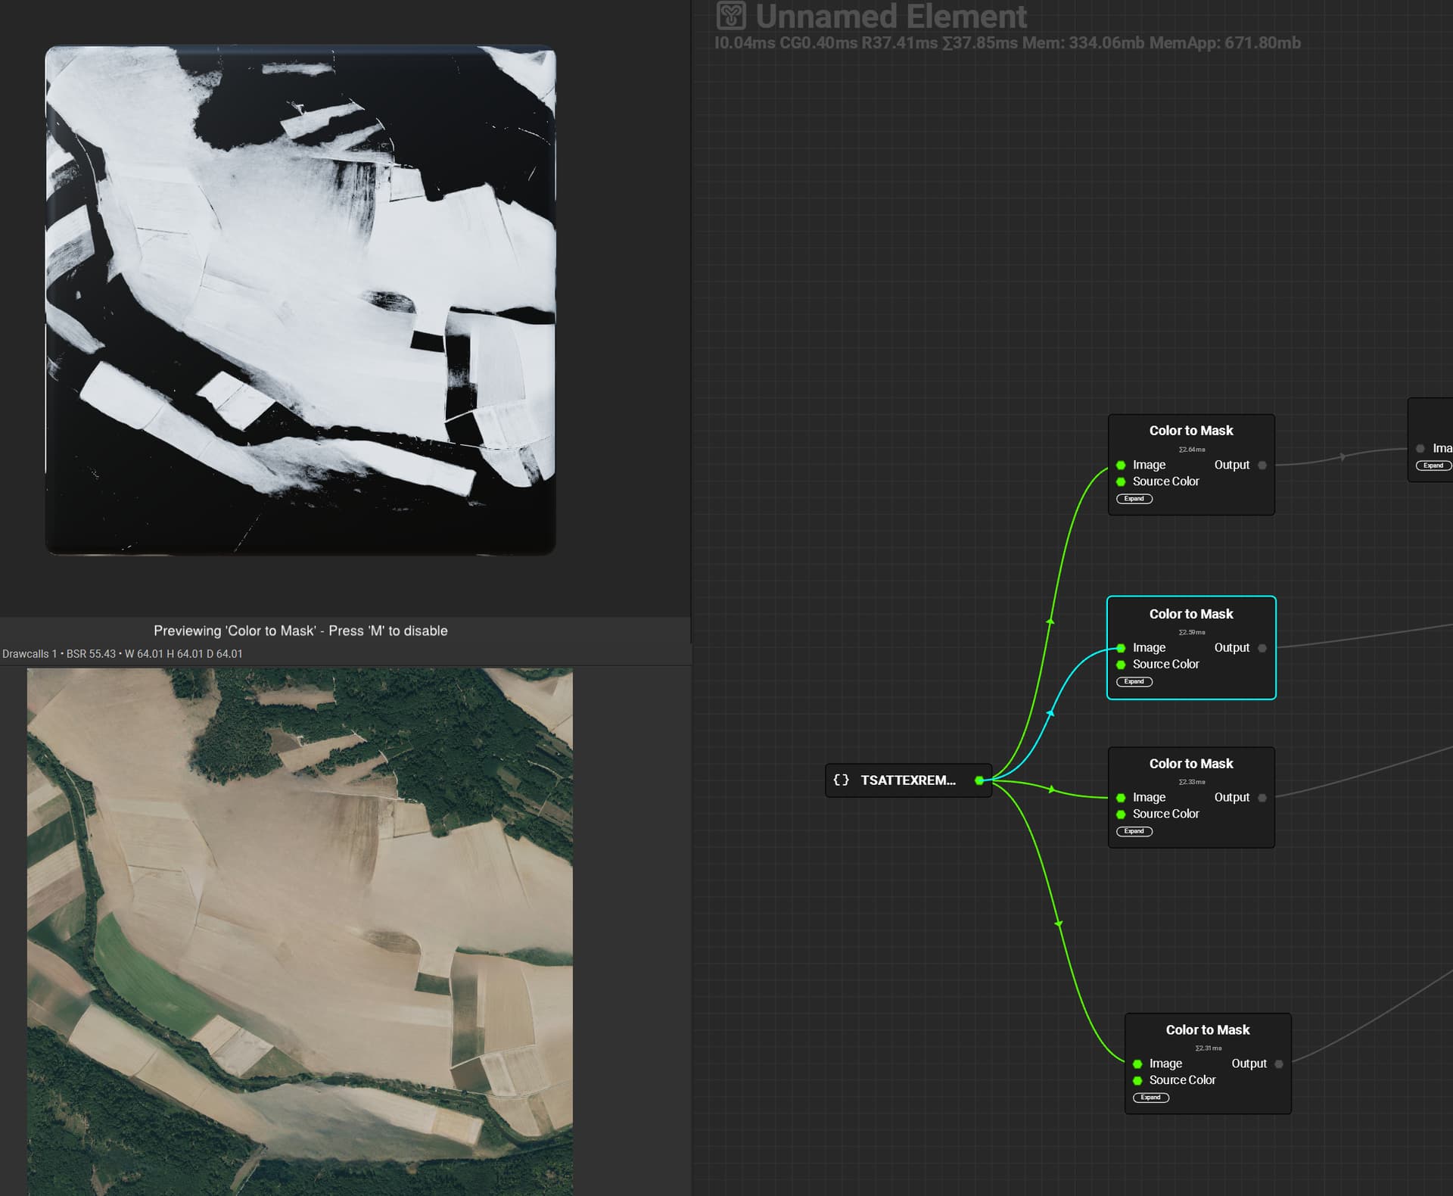Click Output port on the 2.64ms Color to Mask
This screenshot has height=1196, width=1453.
click(1262, 466)
